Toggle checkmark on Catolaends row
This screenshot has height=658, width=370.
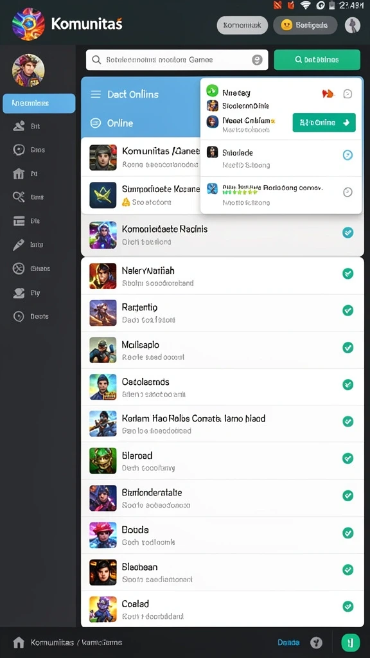tap(348, 384)
